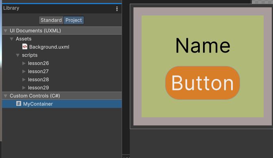273x158 pixels.
Task: Switch to the Standard library tab
Action: pyautogui.click(x=51, y=20)
